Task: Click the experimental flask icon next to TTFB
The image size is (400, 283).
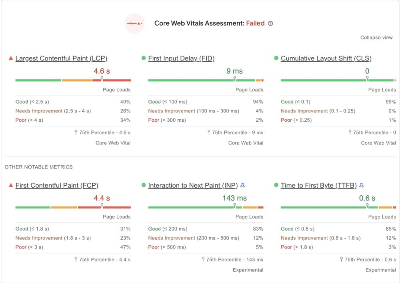Action: pyautogui.click(x=361, y=185)
